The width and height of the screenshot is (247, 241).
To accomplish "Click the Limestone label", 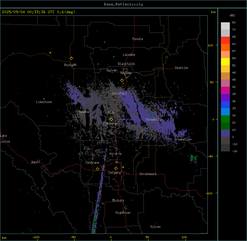I will (x=44, y=102).
